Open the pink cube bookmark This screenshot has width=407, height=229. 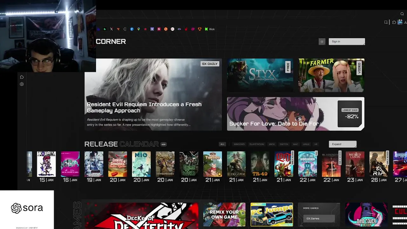(193, 29)
